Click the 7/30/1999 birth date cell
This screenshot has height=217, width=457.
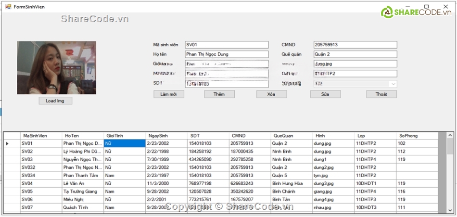[166, 160]
